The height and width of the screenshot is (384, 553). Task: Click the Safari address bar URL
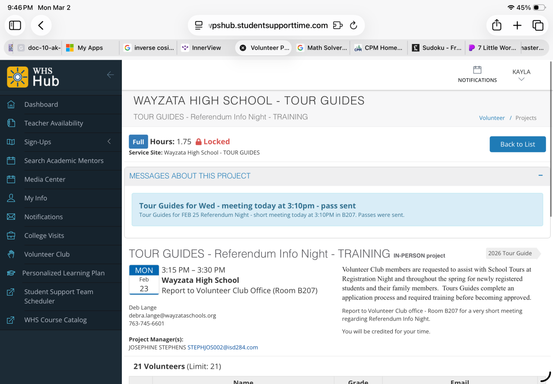[268, 25]
